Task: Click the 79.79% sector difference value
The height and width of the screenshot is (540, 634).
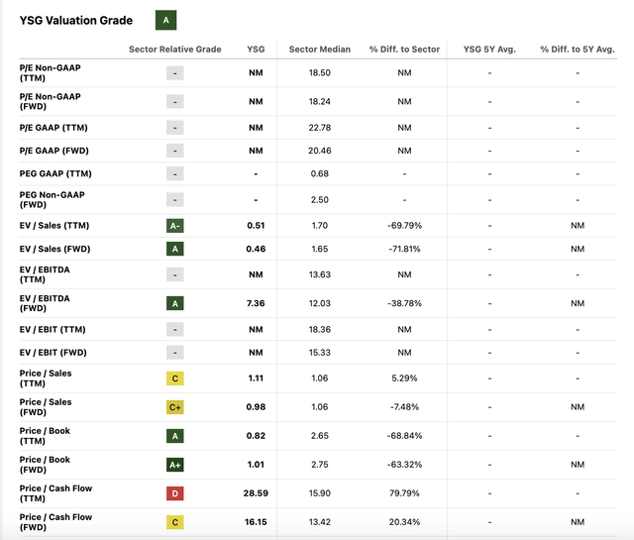Action: click(404, 493)
